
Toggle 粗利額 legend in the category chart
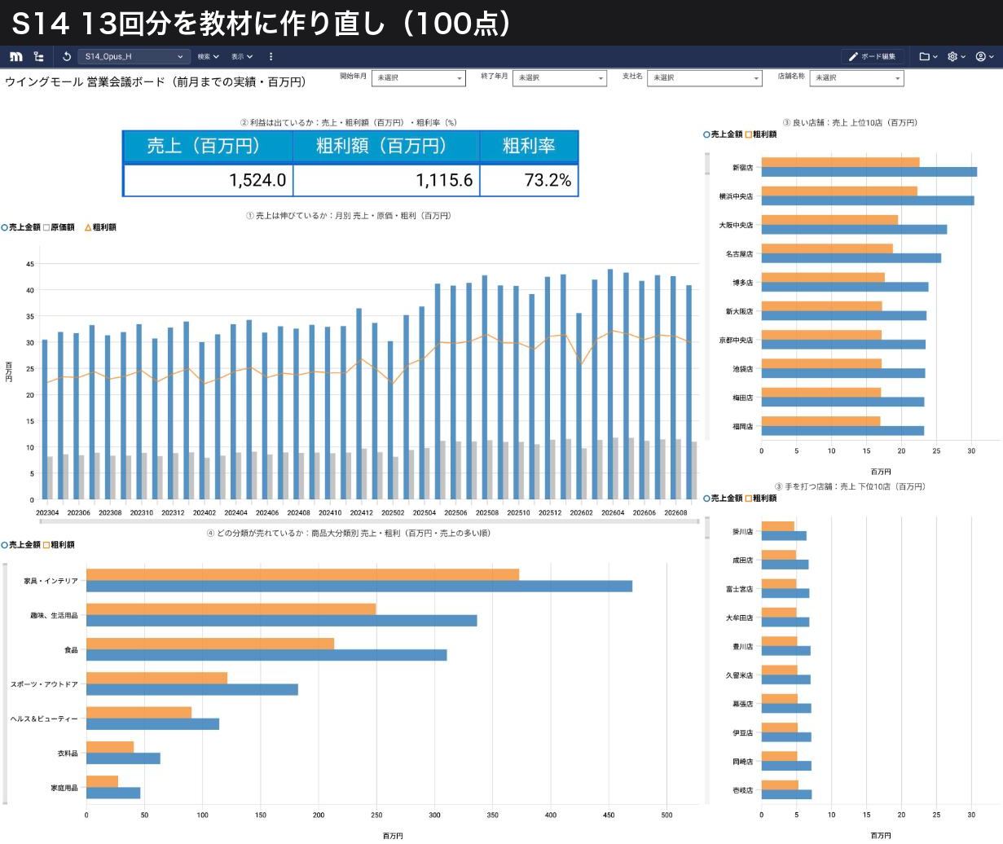(x=59, y=545)
